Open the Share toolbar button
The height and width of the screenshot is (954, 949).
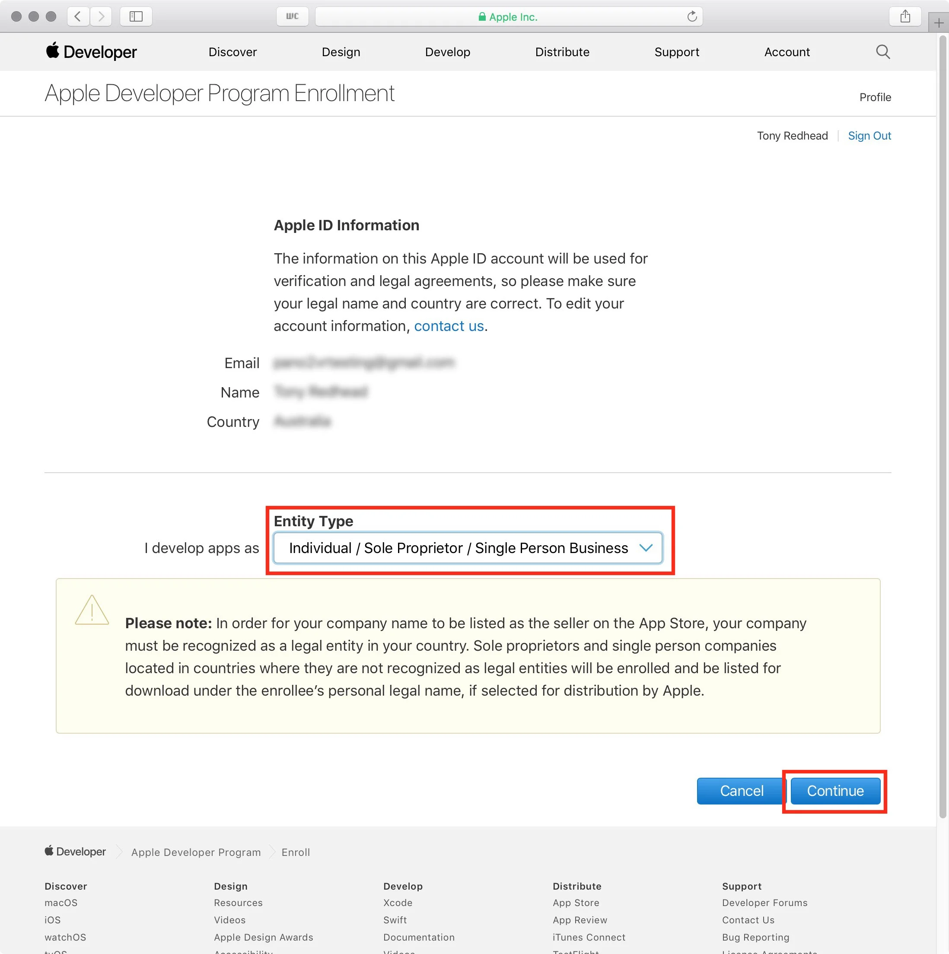point(904,16)
